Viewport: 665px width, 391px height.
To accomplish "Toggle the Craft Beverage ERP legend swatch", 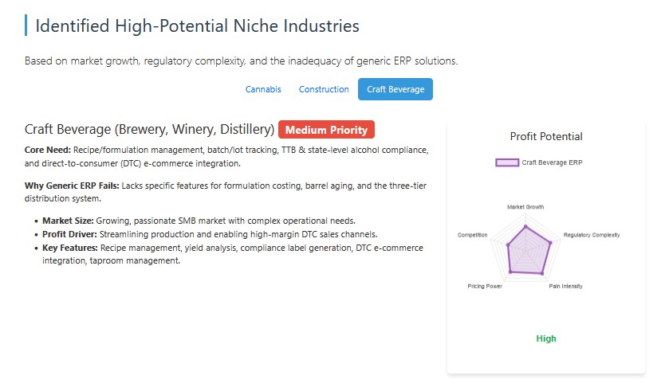I will (x=507, y=162).
